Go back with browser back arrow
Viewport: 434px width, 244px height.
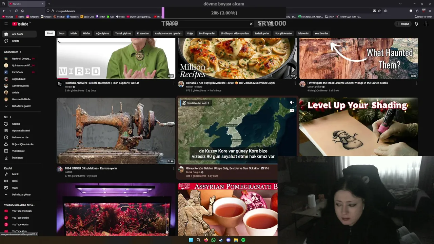point(4,11)
